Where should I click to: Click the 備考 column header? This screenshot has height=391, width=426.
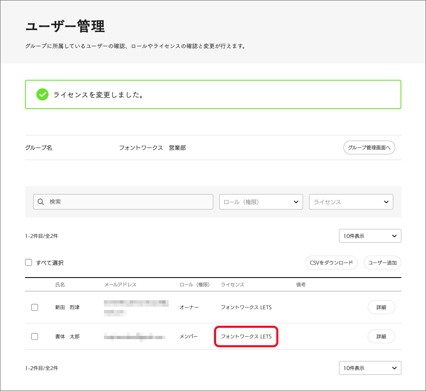301,284
